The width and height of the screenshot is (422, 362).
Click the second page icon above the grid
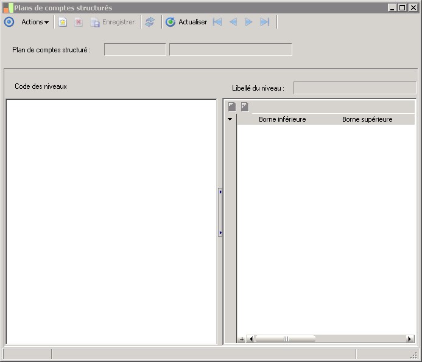coord(245,107)
